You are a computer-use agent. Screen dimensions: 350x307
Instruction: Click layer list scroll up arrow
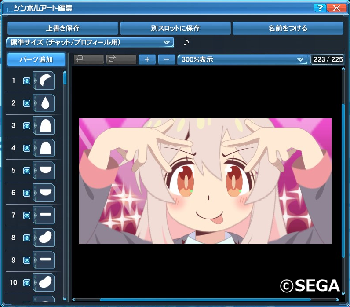(65, 72)
